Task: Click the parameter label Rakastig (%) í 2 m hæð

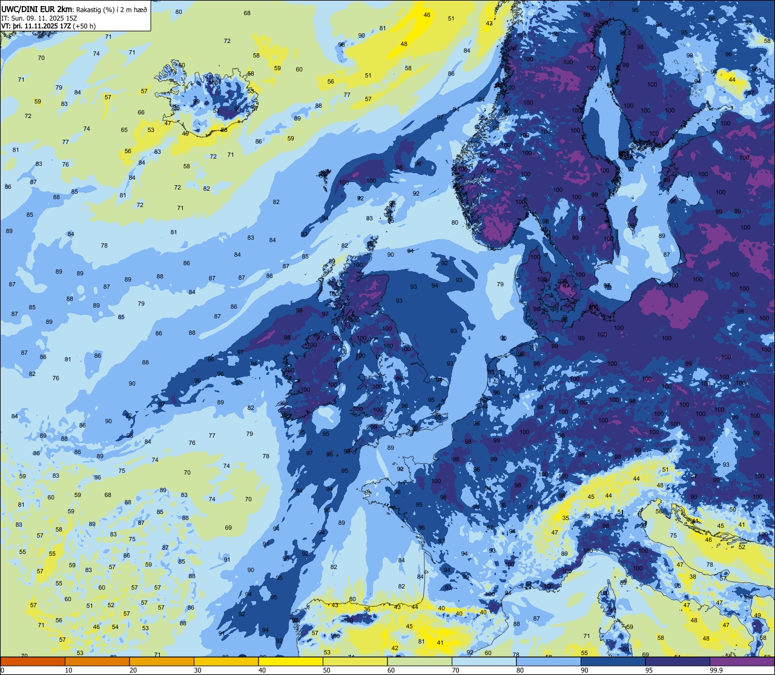Action: coord(111,10)
